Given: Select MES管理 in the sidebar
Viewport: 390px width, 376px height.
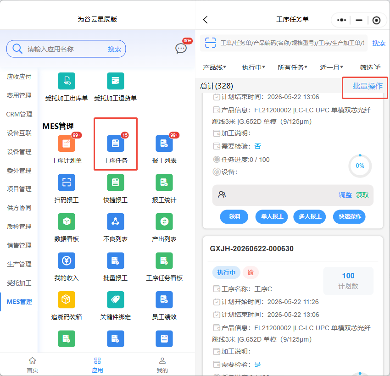Looking at the screenshot, I should click(19, 302).
